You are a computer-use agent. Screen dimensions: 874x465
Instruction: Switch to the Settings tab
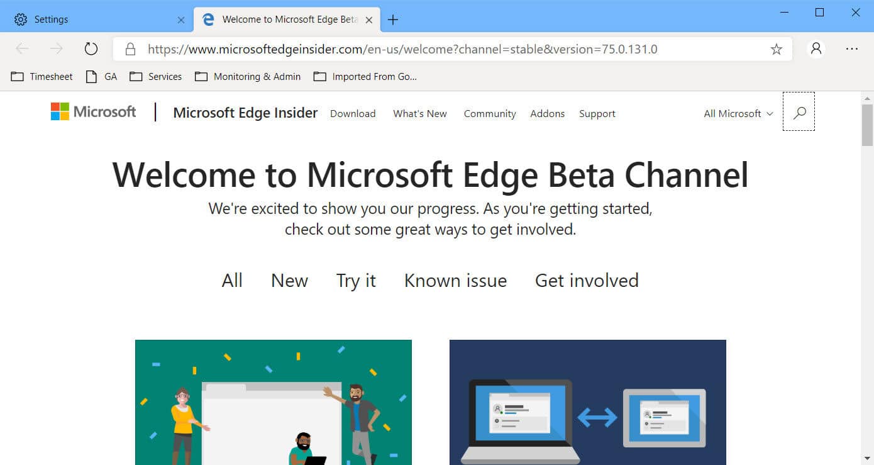click(x=94, y=20)
